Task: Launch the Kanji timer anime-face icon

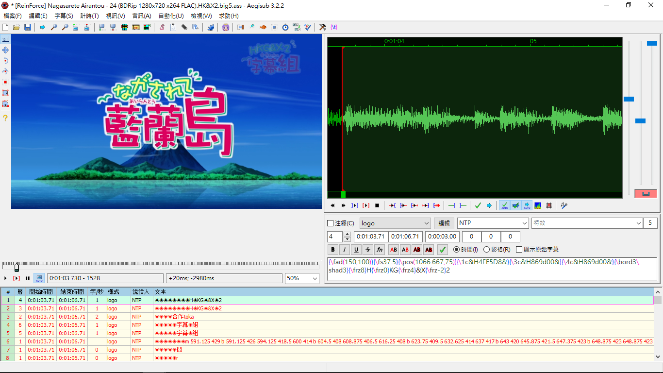Action: tap(226, 27)
